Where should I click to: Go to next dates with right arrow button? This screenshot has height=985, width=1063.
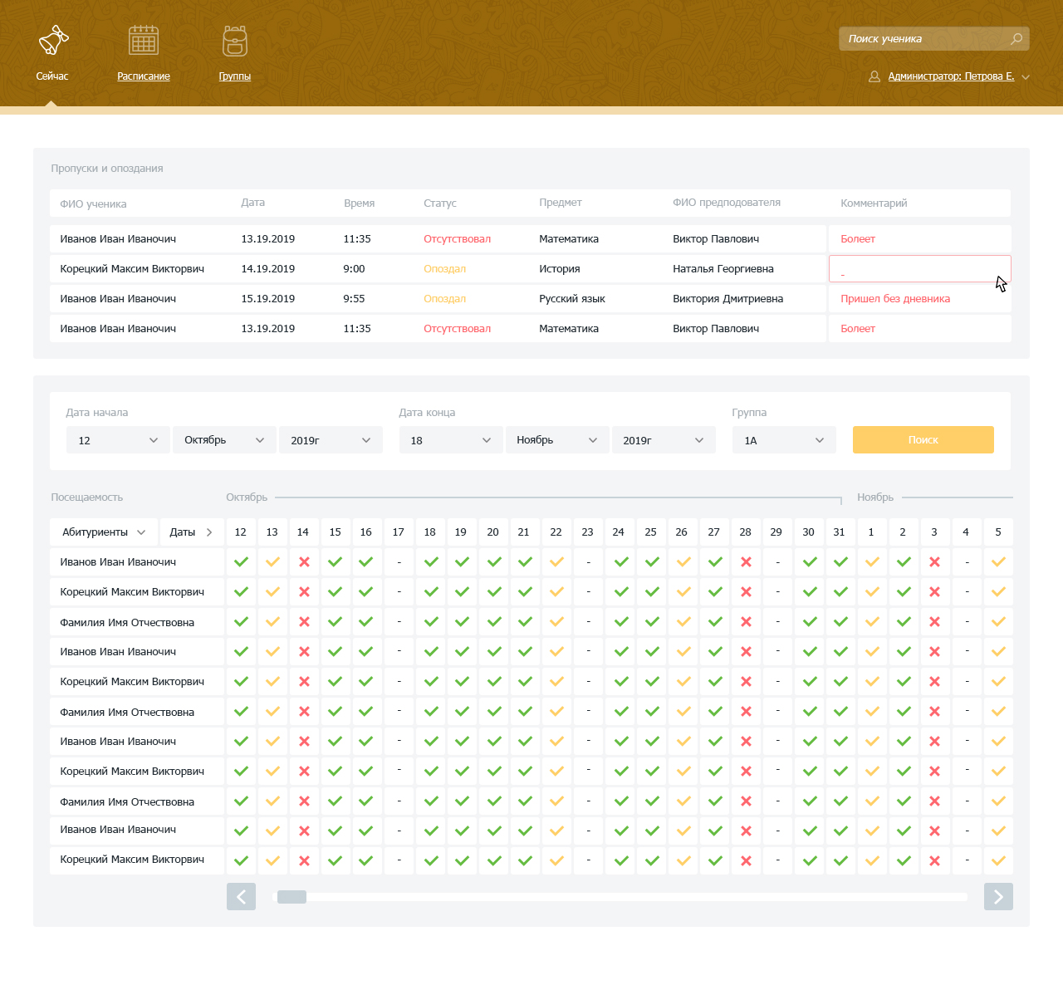click(x=998, y=897)
